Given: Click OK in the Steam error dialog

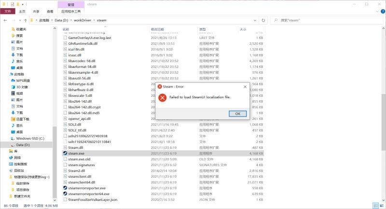Looking at the screenshot, I should [237, 114].
